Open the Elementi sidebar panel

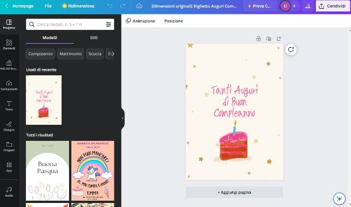click(9, 44)
